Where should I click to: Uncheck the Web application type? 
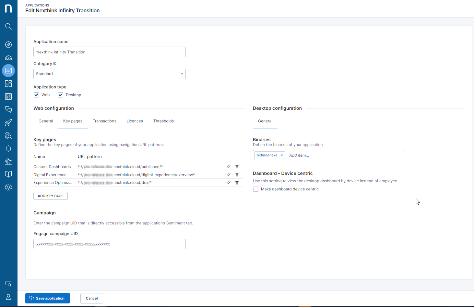tap(36, 95)
